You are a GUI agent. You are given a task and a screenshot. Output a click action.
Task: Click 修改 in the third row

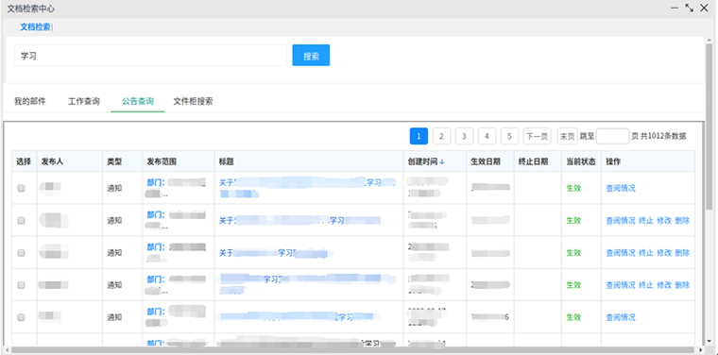coord(664,252)
